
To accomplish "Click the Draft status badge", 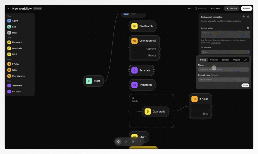I will tap(37, 9).
